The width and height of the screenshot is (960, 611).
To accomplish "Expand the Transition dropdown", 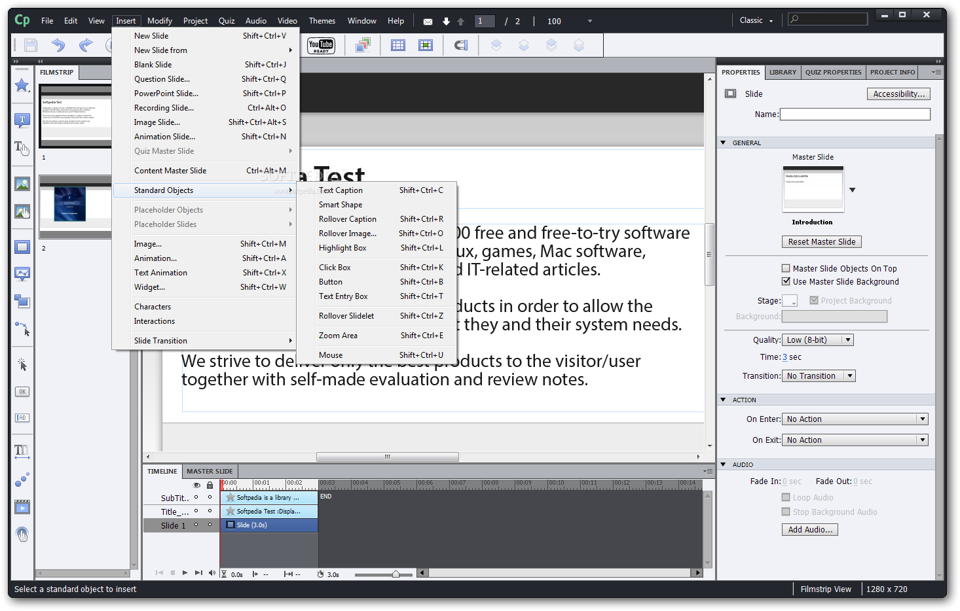I will 820,376.
